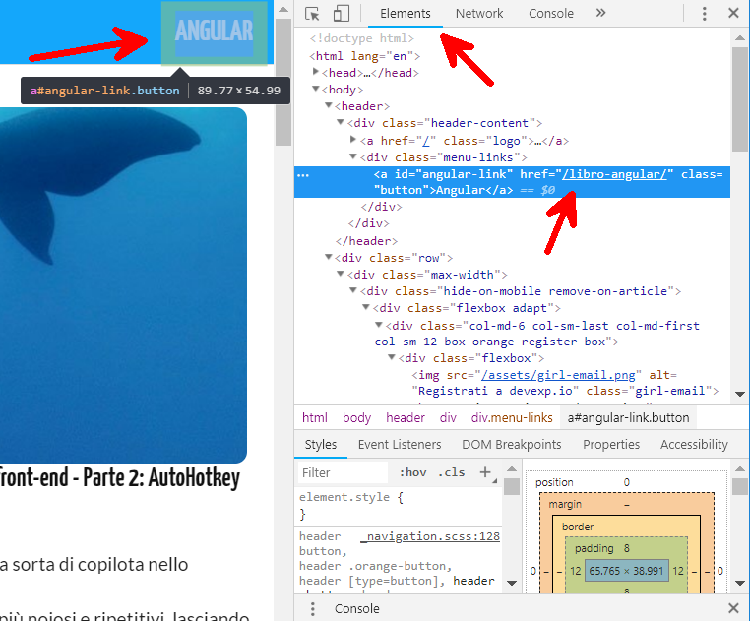Collapse the flexbox adapt div node
The height and width of the screenshot is (621, 750).
point(366,307)
